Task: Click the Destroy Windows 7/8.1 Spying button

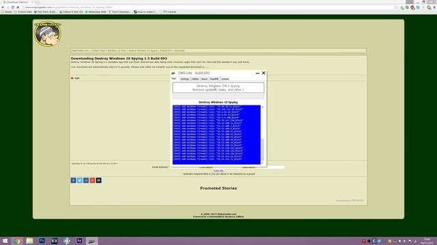Action: 218,88
